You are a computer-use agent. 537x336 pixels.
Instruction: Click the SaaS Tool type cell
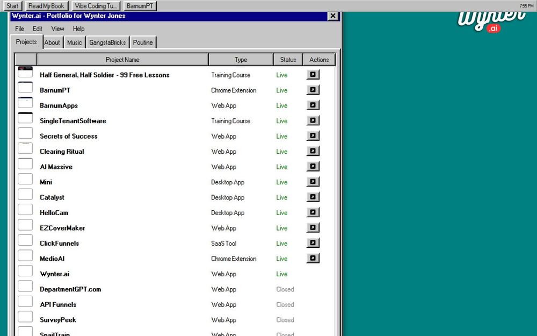(223, 244)
